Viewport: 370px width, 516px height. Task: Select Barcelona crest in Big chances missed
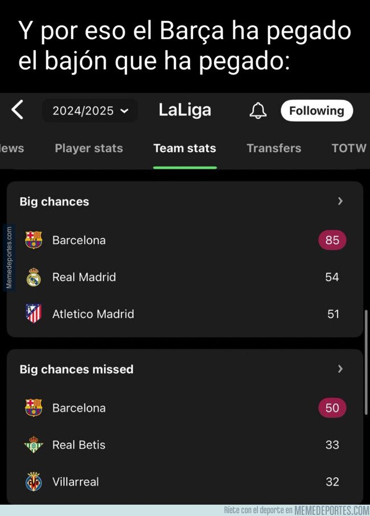[34, 407]
